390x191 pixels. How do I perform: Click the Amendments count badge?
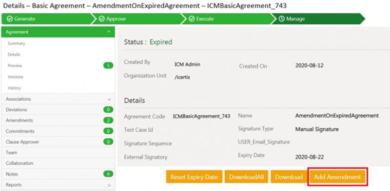point(108,121)
